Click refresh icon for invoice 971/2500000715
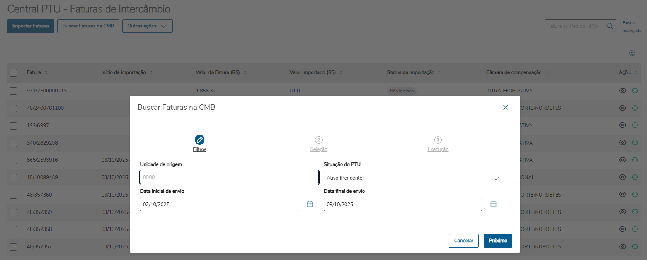 click(x=635, y=91)
